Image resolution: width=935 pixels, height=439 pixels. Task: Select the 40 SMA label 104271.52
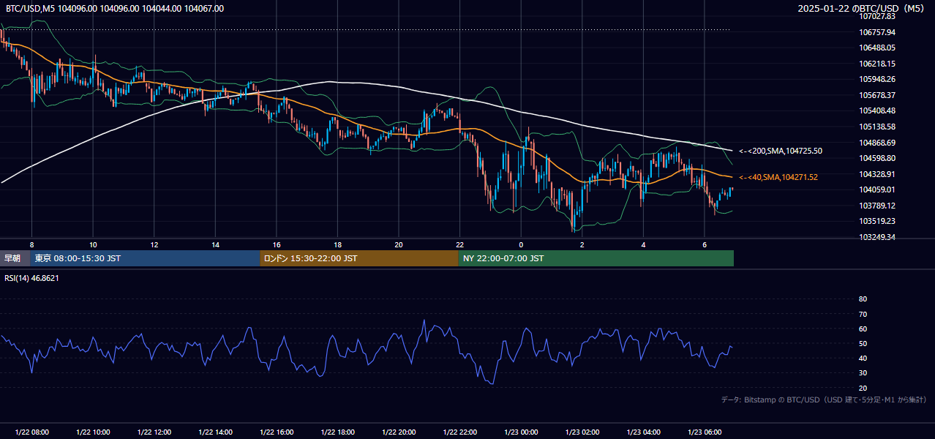(x=778, y=177)
